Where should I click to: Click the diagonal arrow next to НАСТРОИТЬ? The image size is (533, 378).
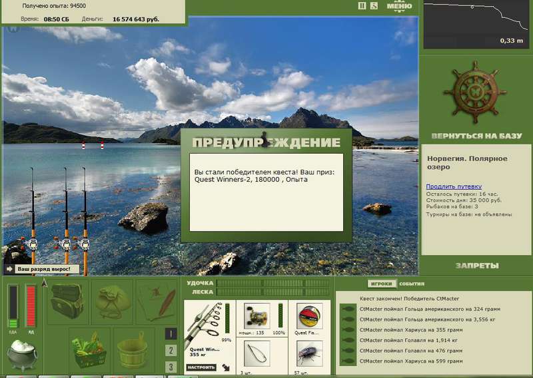pos(226,367)
